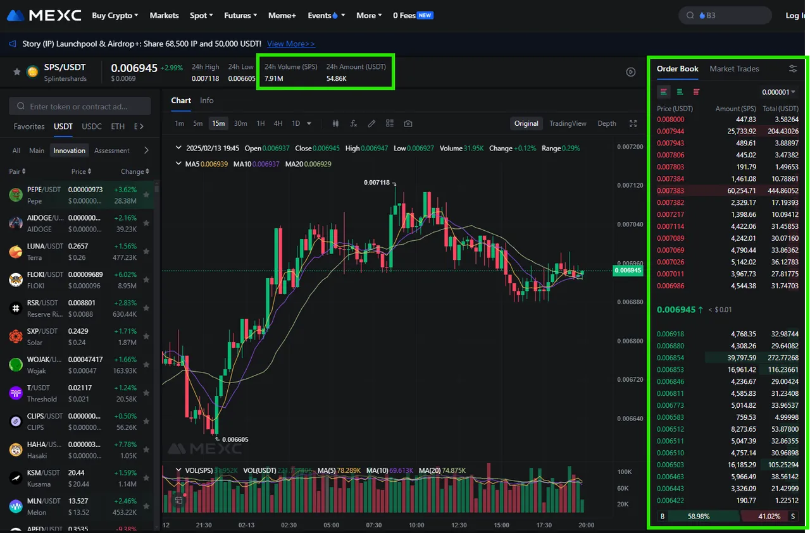The width and height of the screenshot is (810, 533).
Task: Show more category tabs with right chevron
Action: pyautogui.click(x=146, y=150)
